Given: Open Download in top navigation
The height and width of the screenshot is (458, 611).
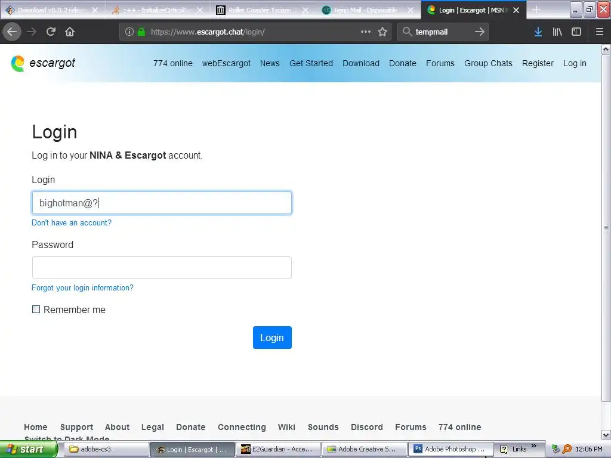Looking at the screenshot, I should pyautogui.click(x=361, y=63).
